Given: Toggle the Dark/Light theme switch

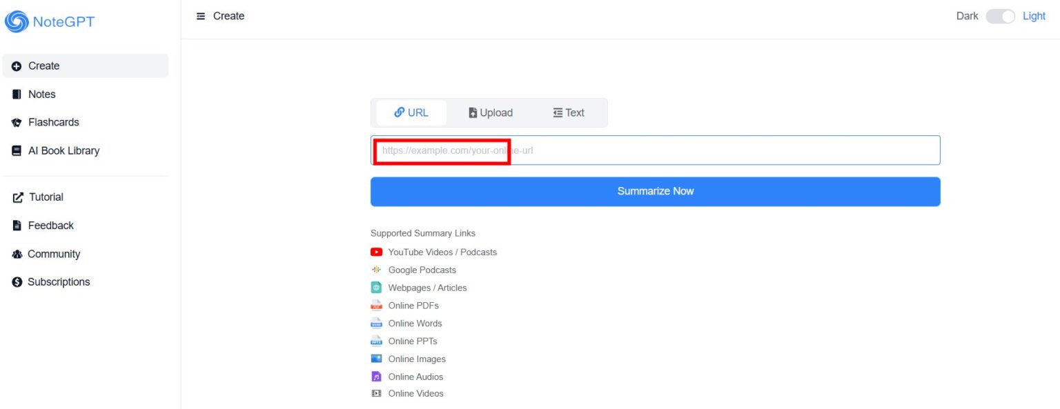Looking at the screenshot, I should pyautogui.click(x=1001, y=15).
